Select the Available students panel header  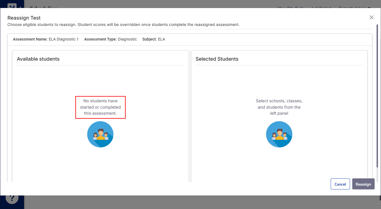pyautogui.click(x=38, y=59)
